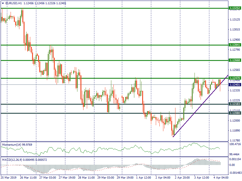This screenshot has height=181, width=242.
Task: Open the chart dropdown arrow beside EURUSD,H1
Action: pos(3,3)
